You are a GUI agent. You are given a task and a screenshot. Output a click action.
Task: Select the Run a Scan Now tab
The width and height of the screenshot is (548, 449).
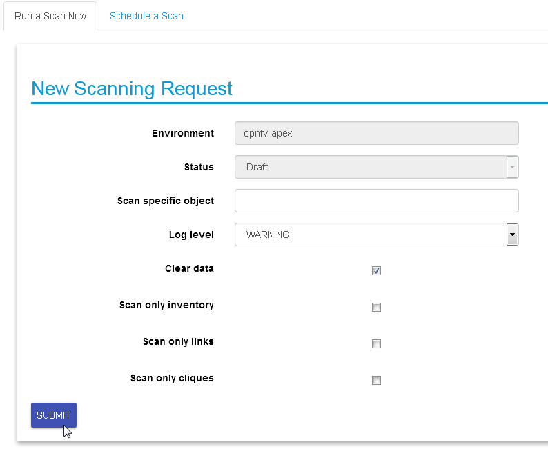tap(50, 16)
